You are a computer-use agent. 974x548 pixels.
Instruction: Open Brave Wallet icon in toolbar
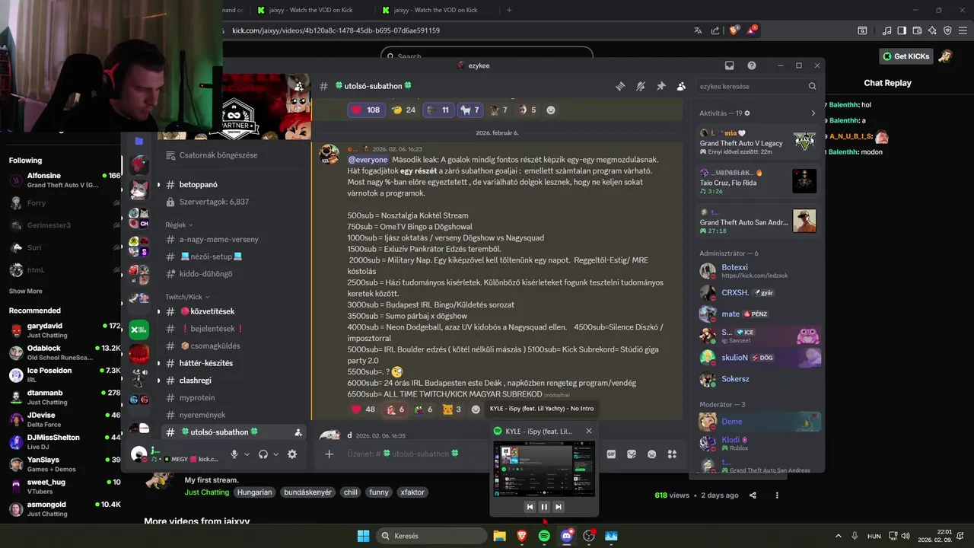917,30
